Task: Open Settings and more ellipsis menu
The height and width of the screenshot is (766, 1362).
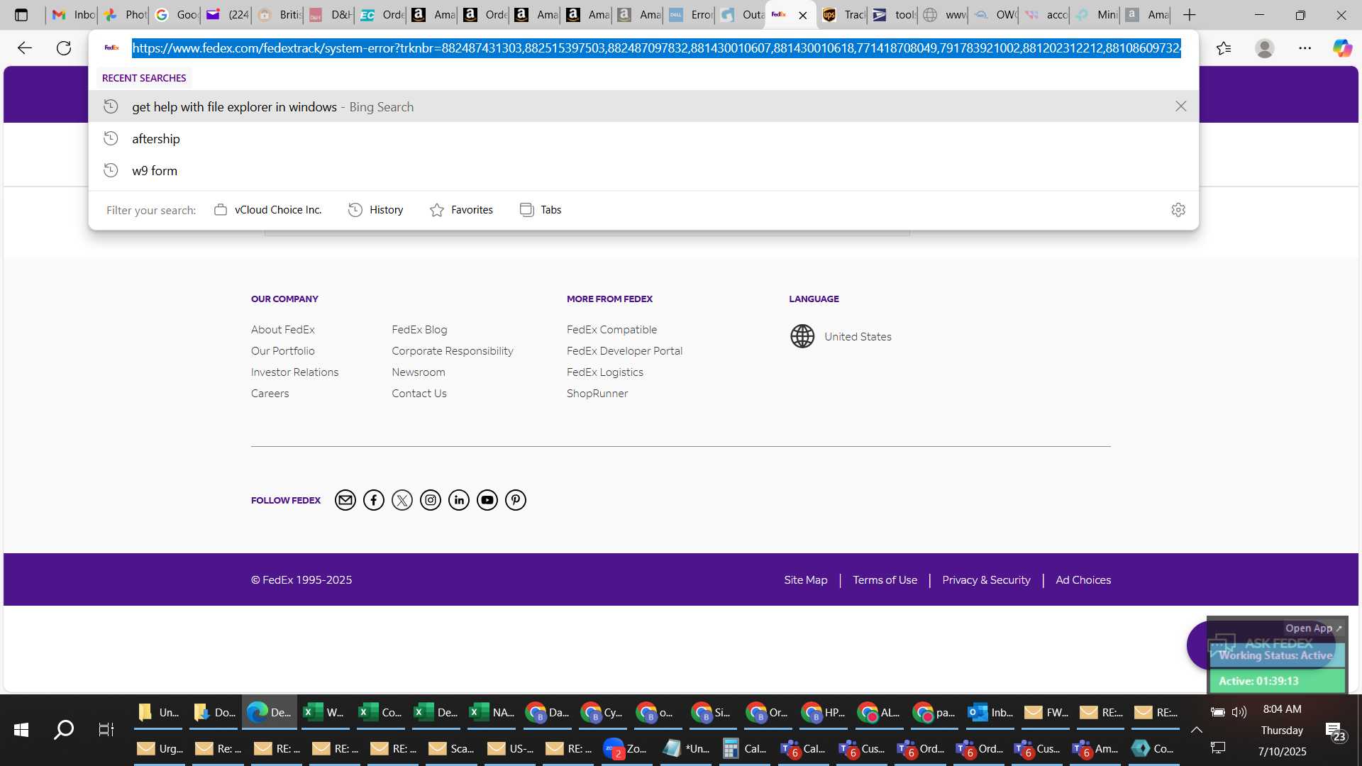Action: coord(1305,48)
